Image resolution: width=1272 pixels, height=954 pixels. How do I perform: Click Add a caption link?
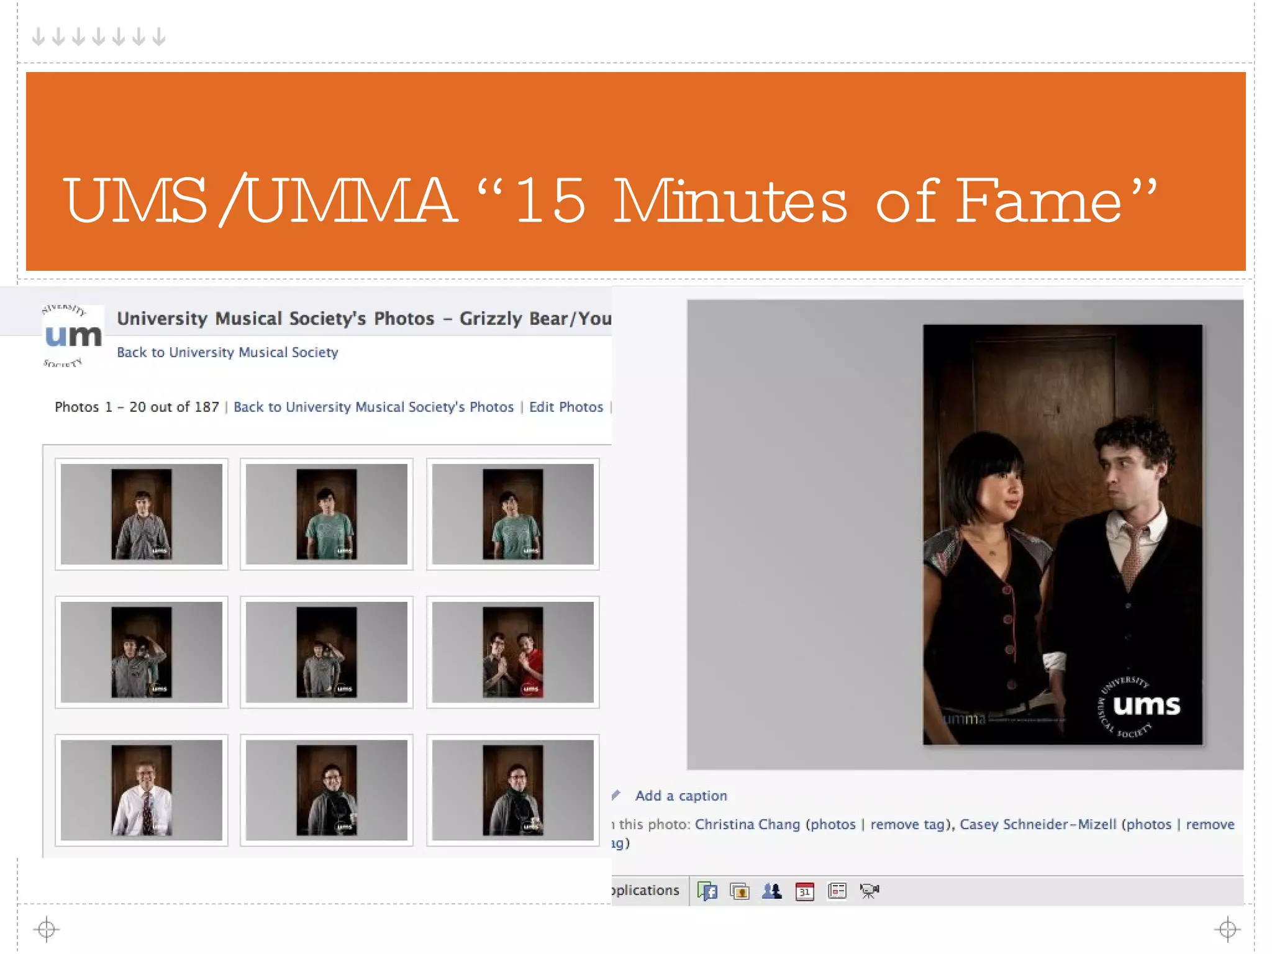click(x=681, y=796)
